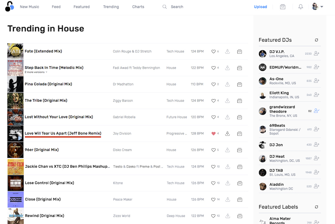Click the Fate album artwork

point(15,51)
